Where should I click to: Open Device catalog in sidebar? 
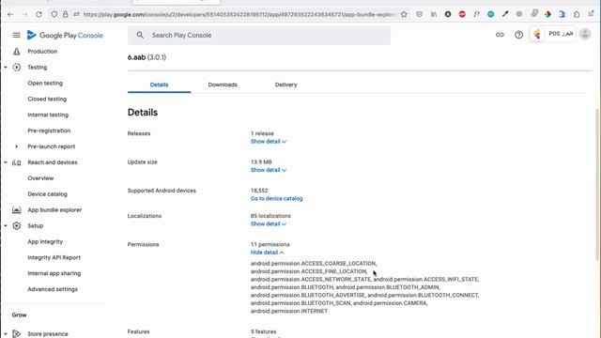48,194
